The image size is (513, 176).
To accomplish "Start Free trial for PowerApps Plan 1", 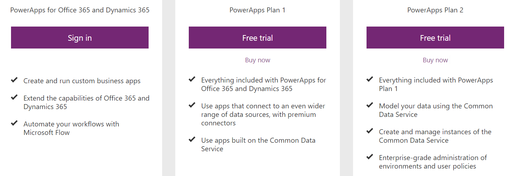I will tap(257, 38).
